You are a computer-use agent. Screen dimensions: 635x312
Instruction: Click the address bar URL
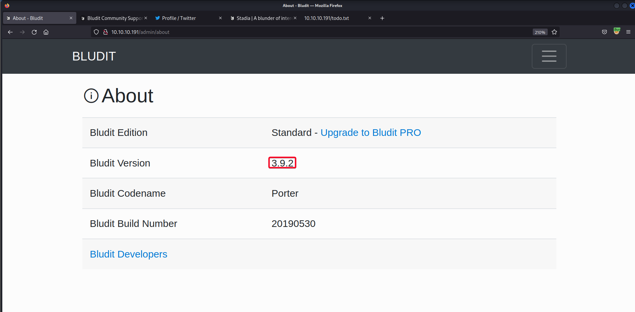coord(140,32)
